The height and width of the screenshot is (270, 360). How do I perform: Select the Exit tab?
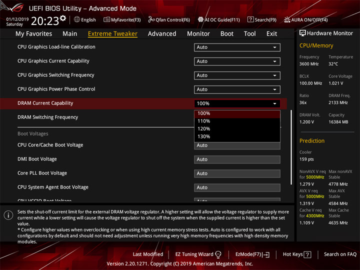[x=271, y=34]
